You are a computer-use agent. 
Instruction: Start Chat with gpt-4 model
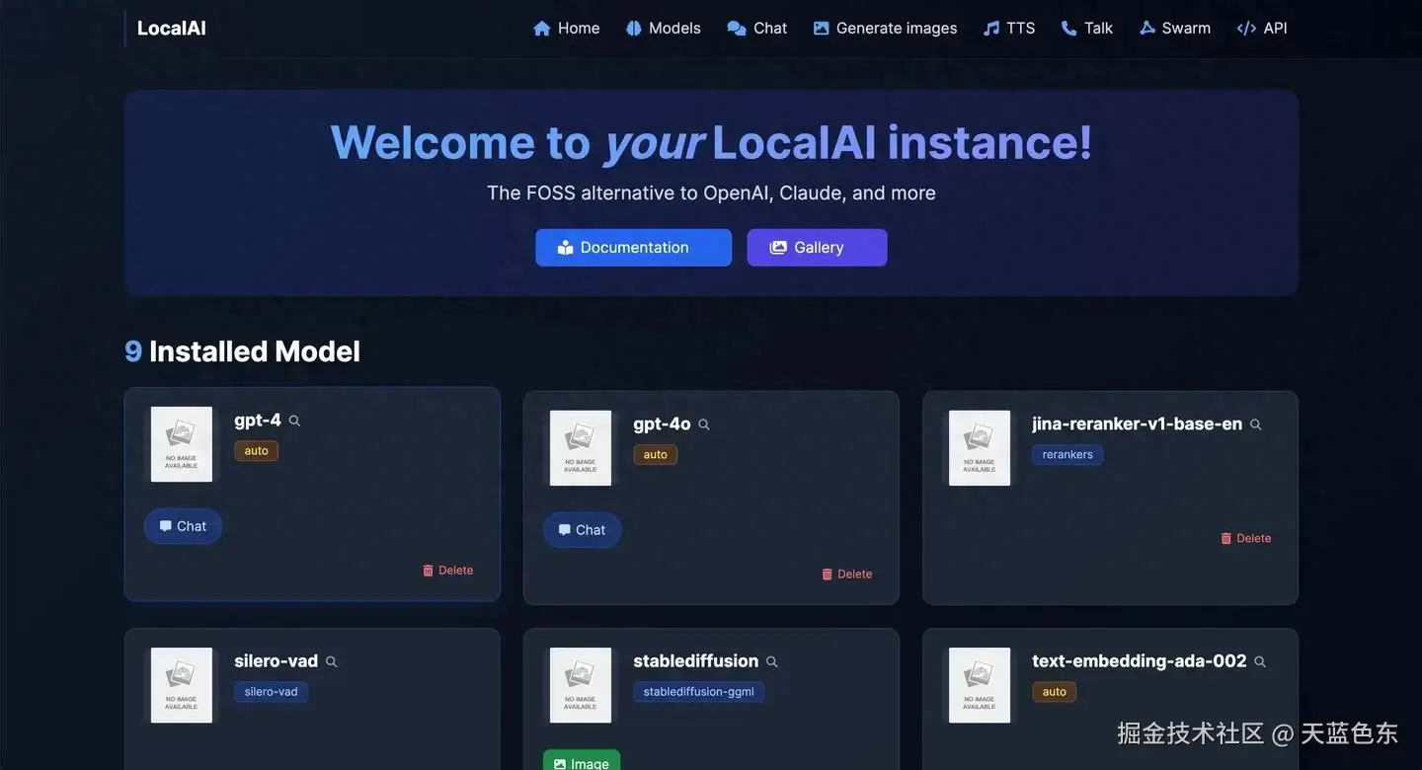coord(184,526)
